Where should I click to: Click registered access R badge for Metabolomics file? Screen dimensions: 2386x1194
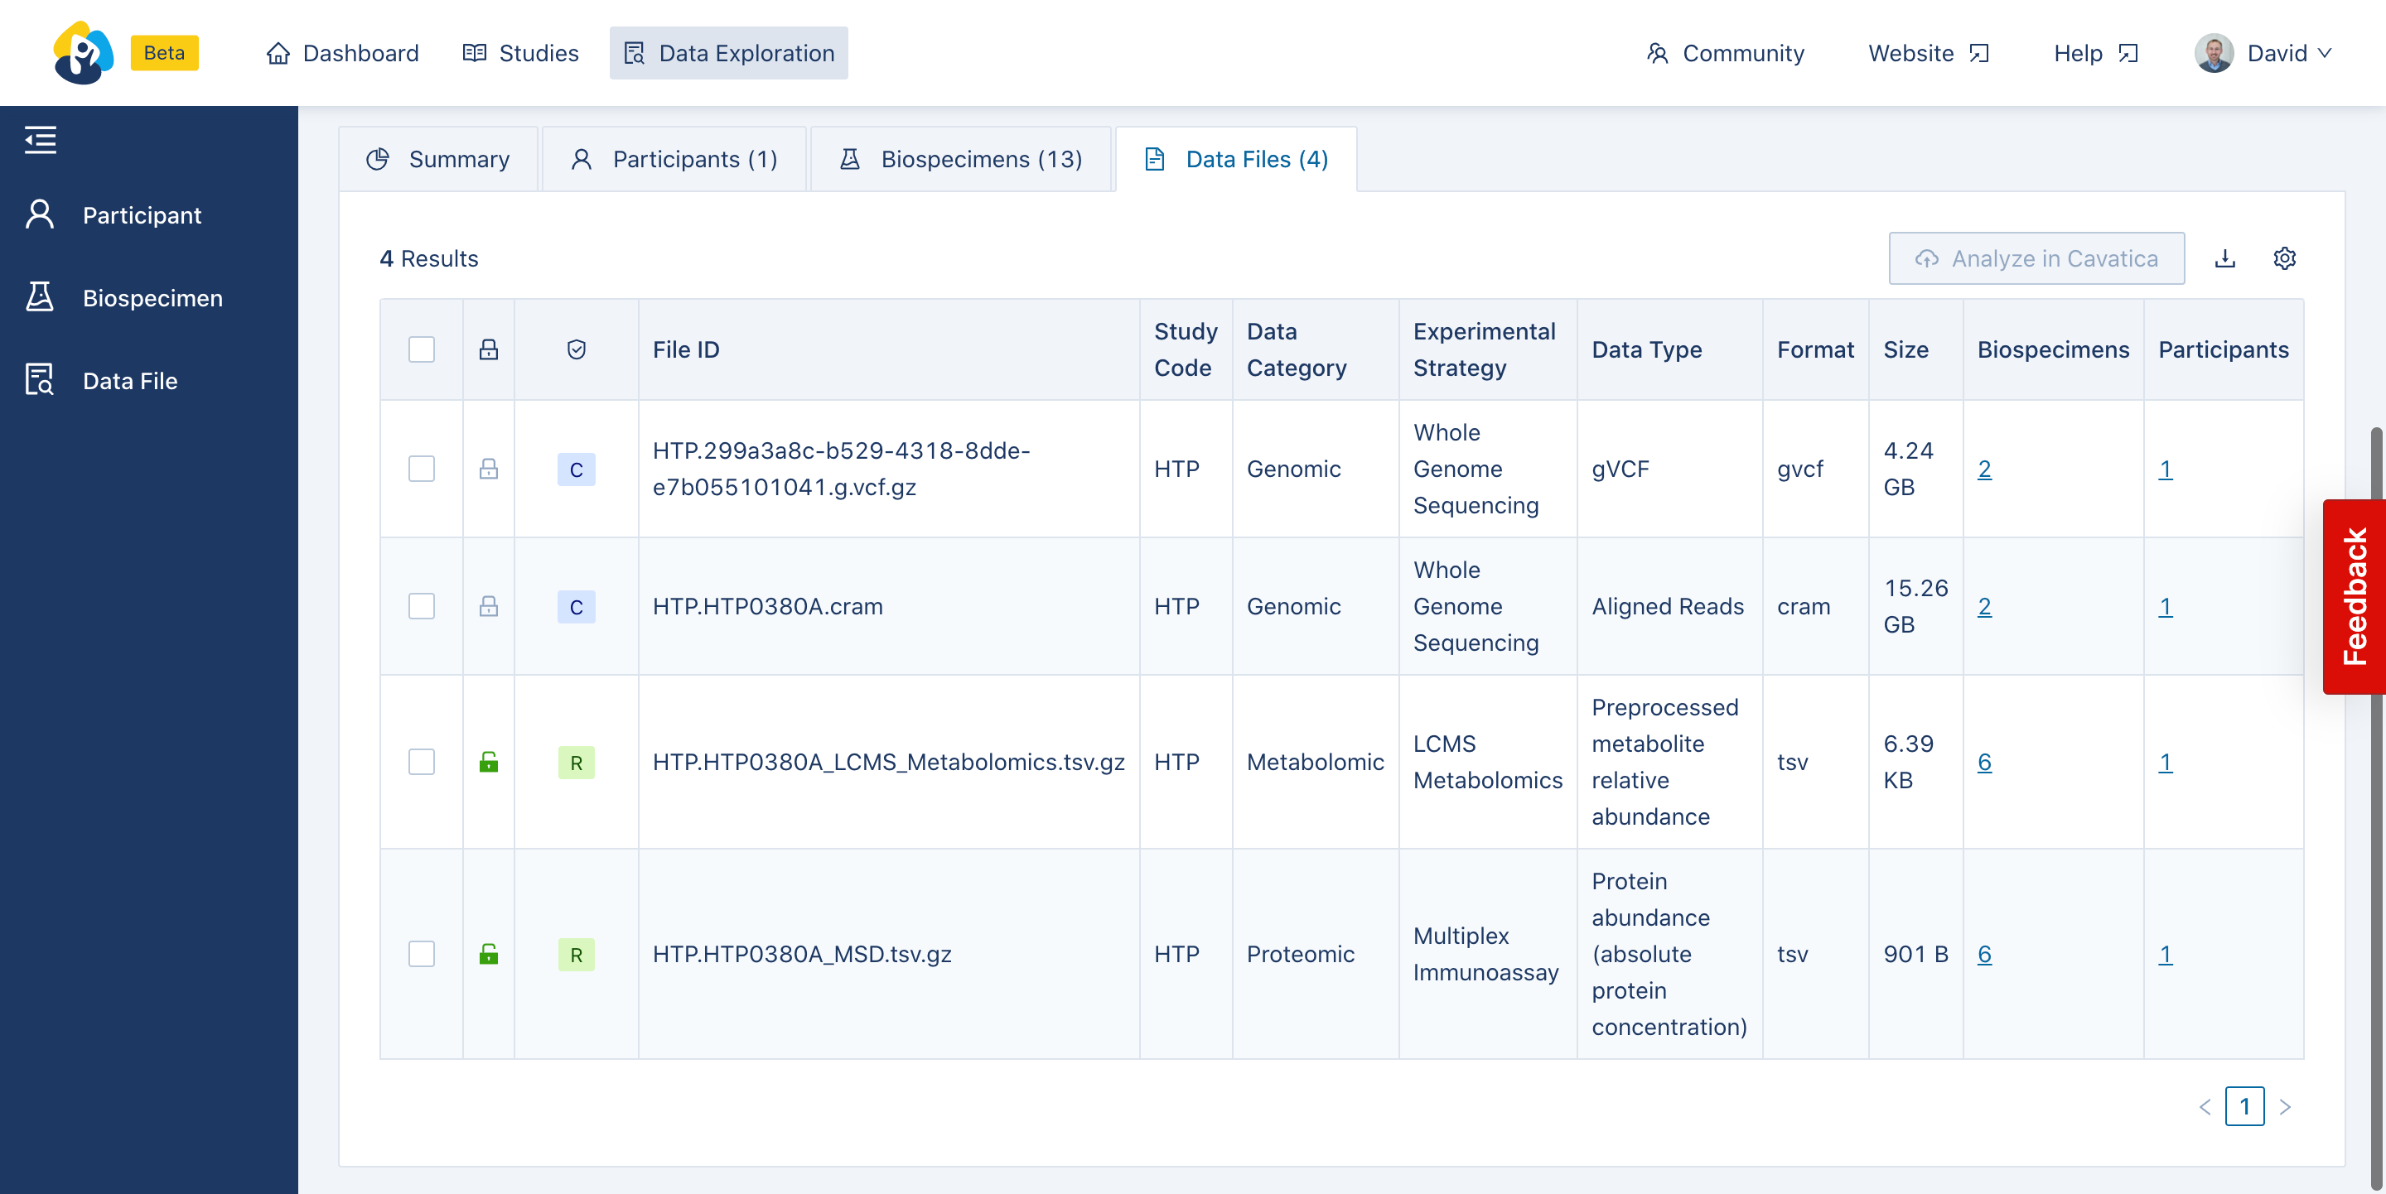[x=576, y=763]
